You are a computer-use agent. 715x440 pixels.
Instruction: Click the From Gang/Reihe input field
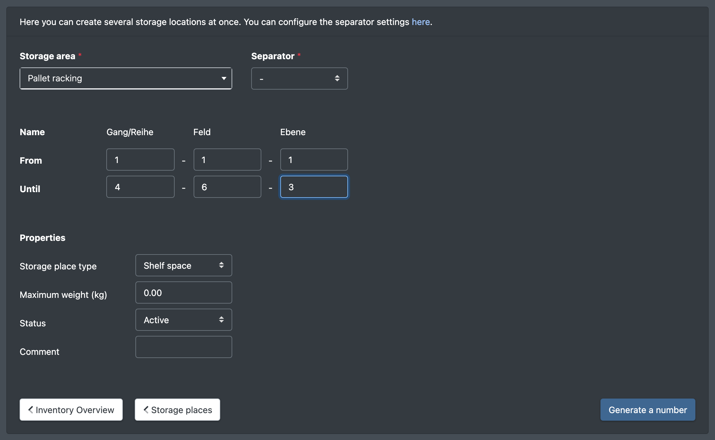tap(140, 160)
